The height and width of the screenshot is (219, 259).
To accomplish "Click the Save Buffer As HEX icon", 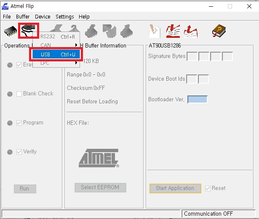I will (x=190, y=31).
